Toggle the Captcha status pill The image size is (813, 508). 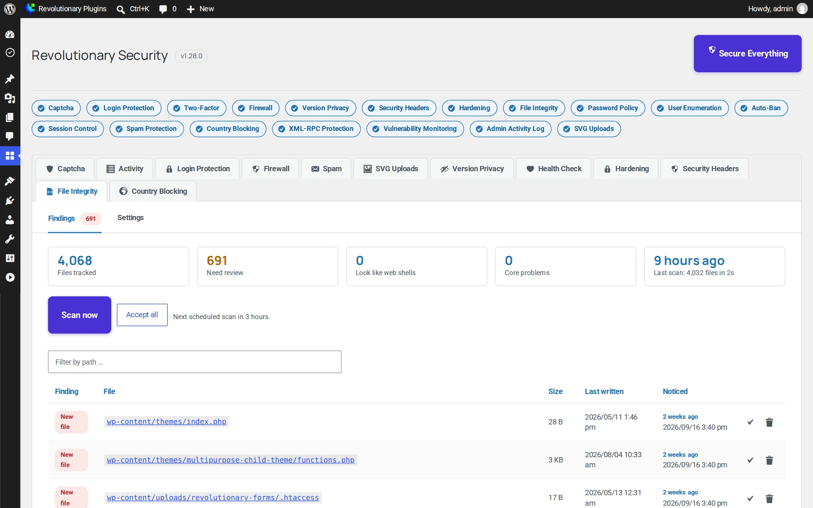pos(56,108)
